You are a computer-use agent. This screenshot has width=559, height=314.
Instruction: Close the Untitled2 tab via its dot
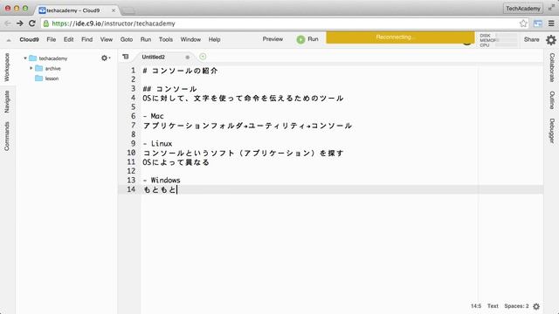tap(188, 57)
